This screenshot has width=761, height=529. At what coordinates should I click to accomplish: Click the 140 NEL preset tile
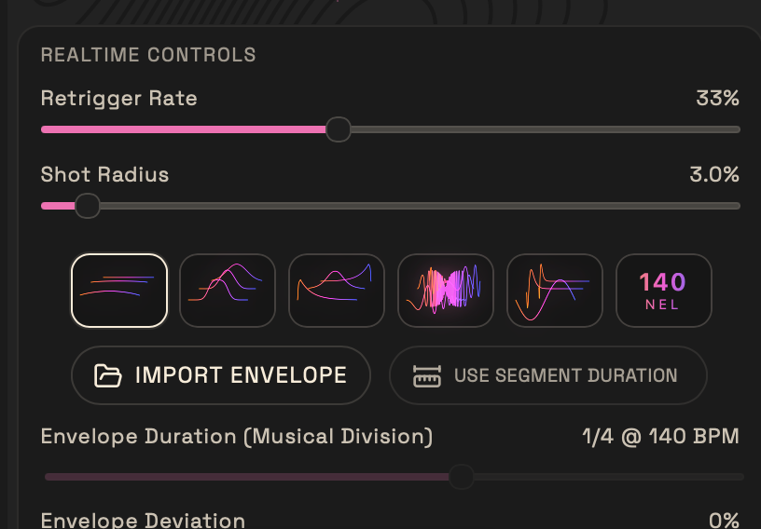[x=663, y=291]
